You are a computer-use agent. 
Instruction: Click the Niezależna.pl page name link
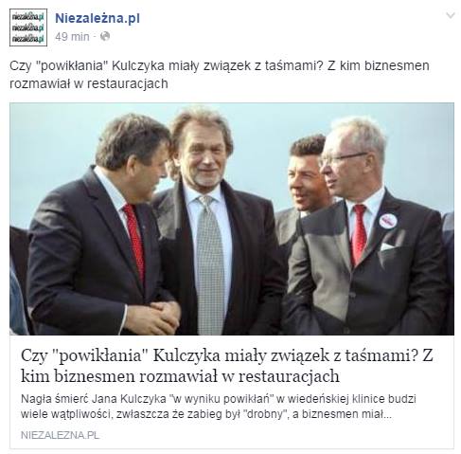(x=98, y=18)
